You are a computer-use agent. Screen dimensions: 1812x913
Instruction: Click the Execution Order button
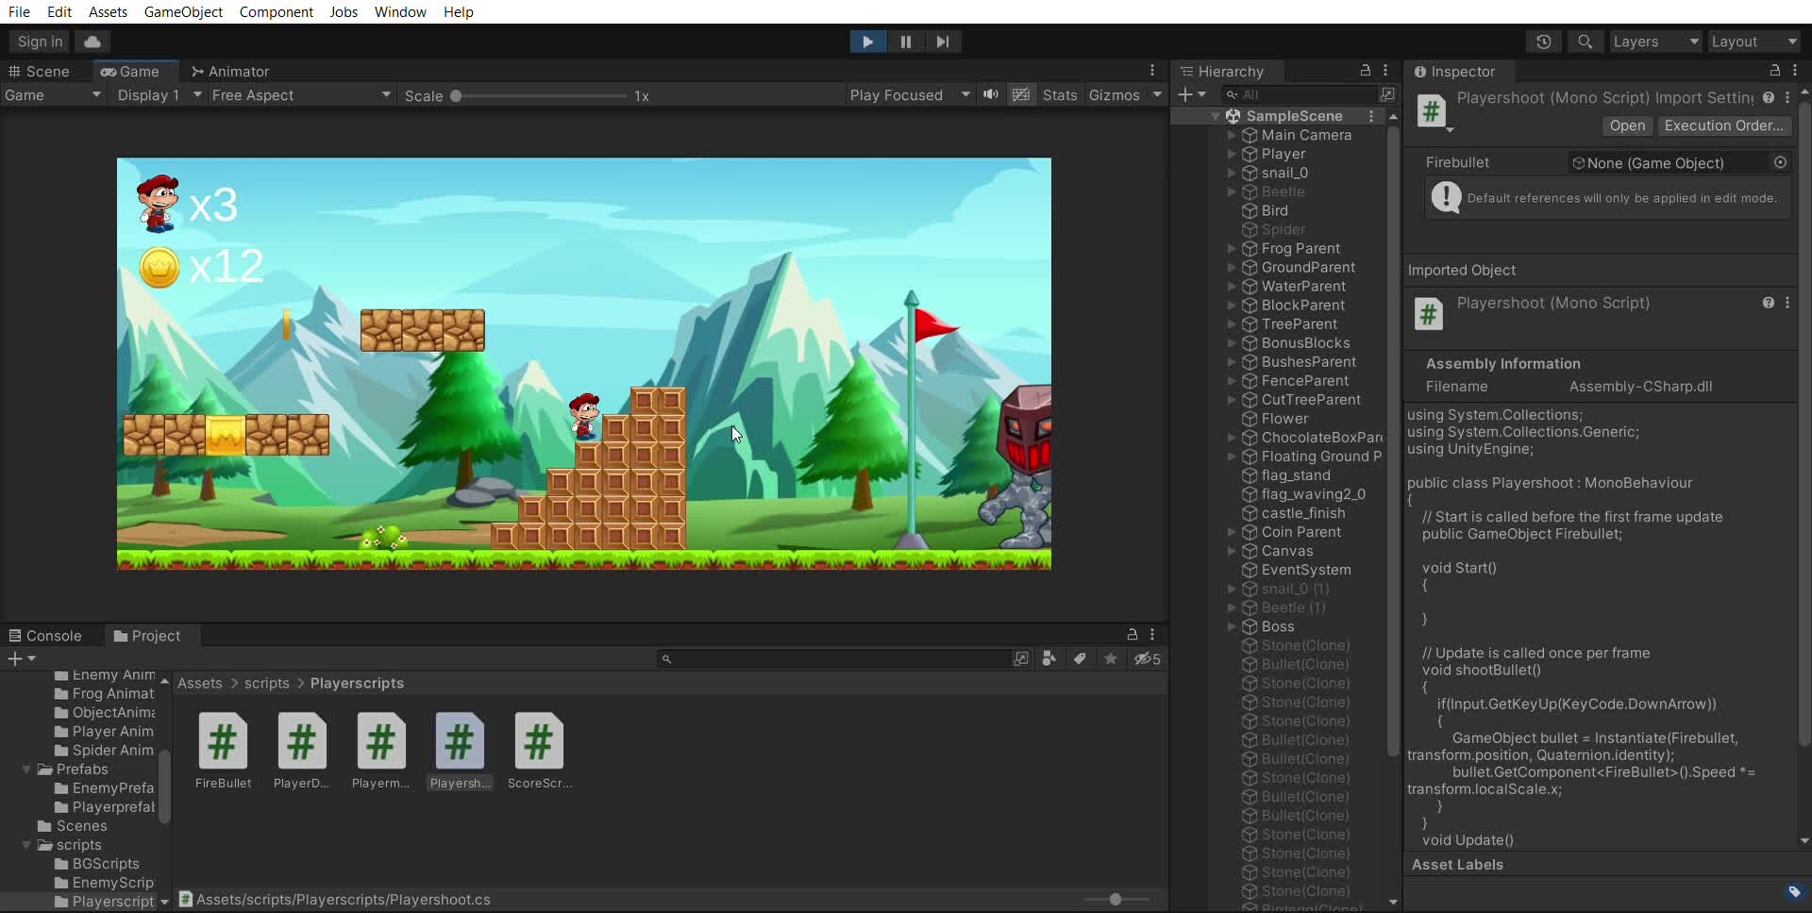[x=1725, y=125]
